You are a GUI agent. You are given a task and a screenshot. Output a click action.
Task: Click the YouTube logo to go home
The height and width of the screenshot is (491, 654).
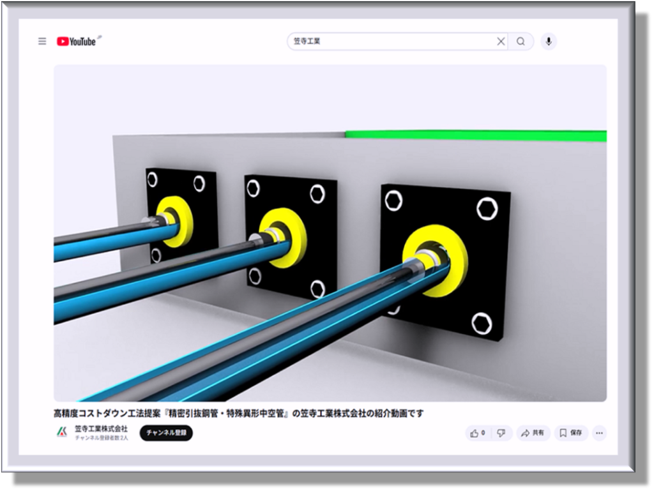coord(77,42)
